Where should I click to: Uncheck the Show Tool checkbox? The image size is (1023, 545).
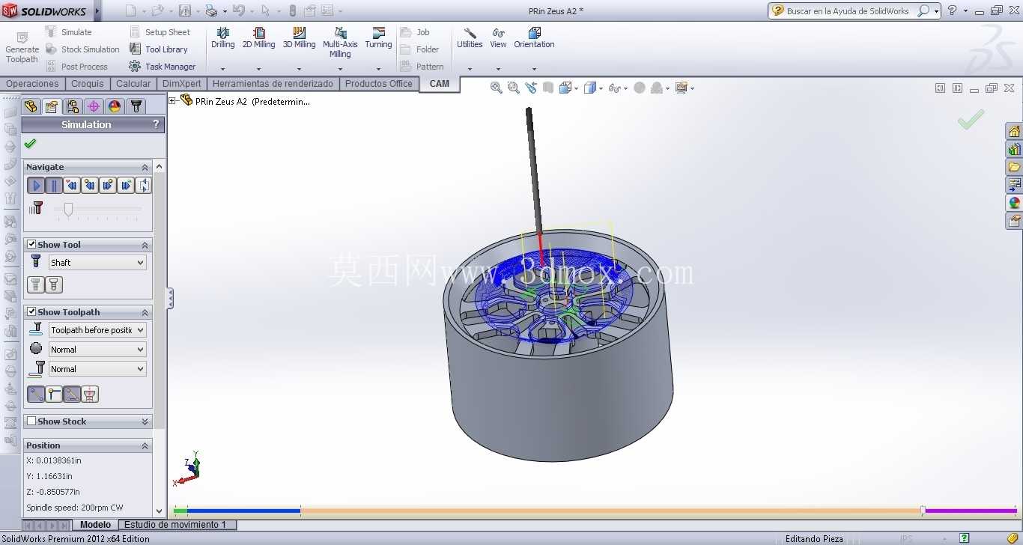click(x=31, y=245)
